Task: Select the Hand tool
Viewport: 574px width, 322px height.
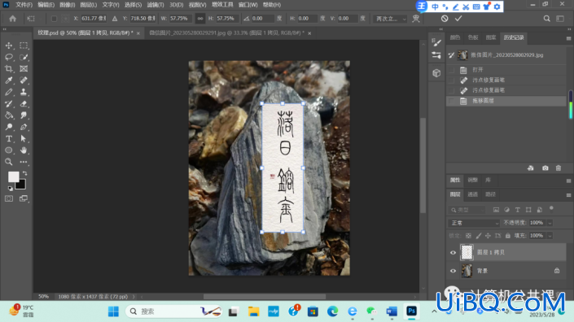Action: pyautogui.click(x=24, y=150)
